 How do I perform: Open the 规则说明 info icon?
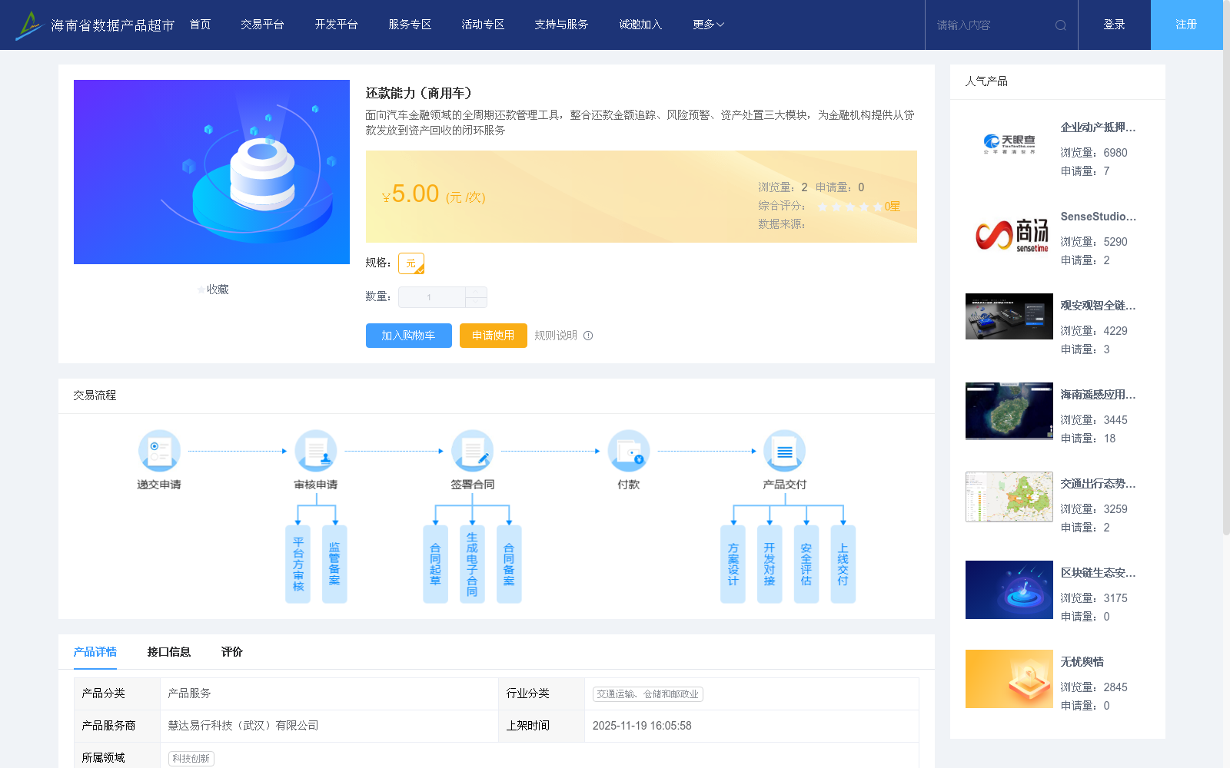point(588,336)
